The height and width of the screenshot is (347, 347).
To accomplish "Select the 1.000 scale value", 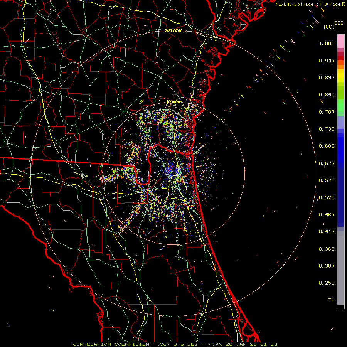I will tap(327, 43).
